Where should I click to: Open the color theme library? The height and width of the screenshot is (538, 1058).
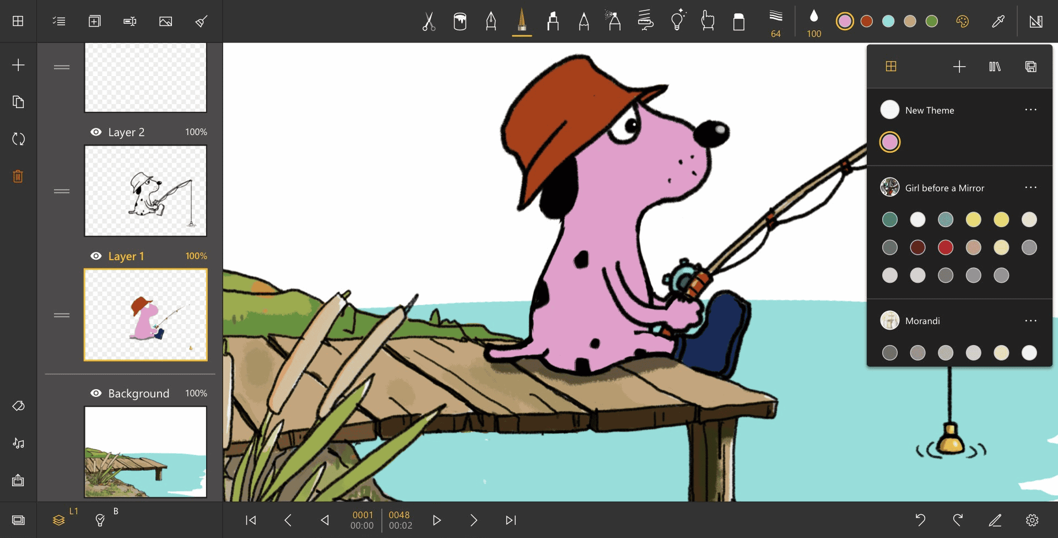click(x=995, y=67)
